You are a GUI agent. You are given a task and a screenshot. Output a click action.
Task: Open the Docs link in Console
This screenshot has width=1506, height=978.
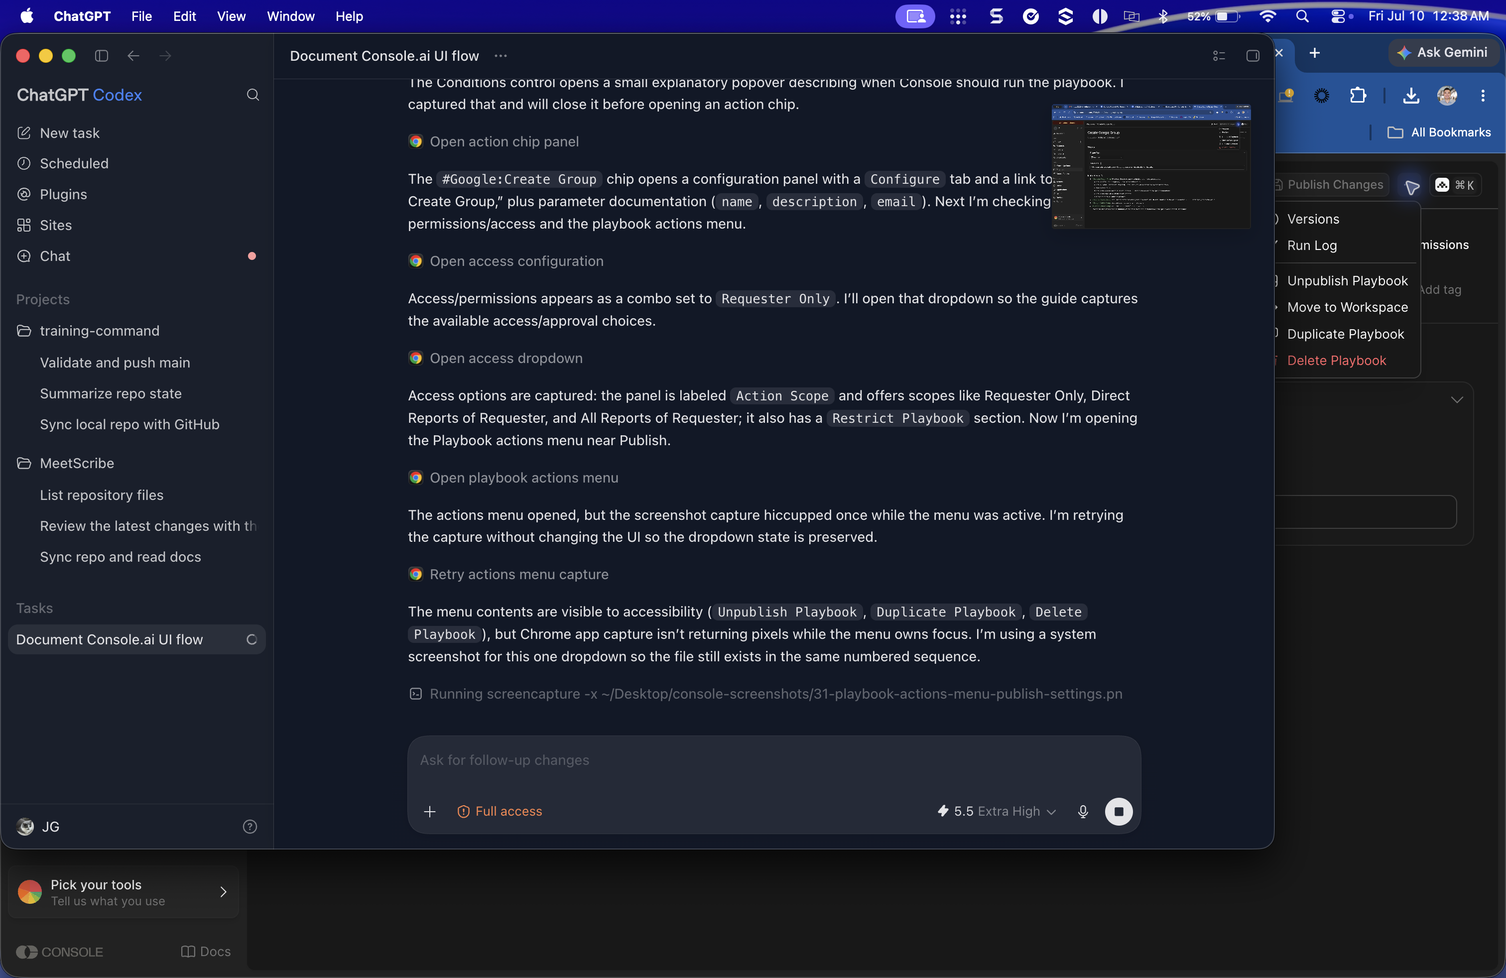206,952
